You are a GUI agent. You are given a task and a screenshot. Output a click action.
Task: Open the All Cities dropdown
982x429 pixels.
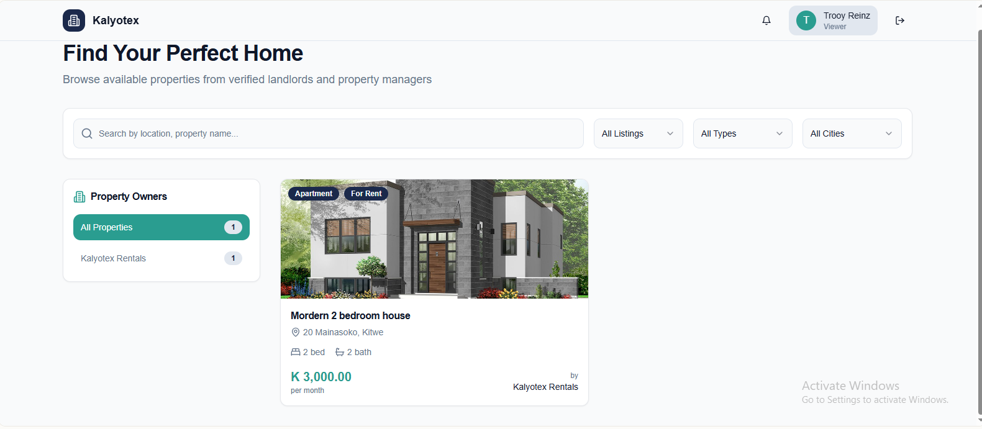pyautogui.click(x=852, y=133)
